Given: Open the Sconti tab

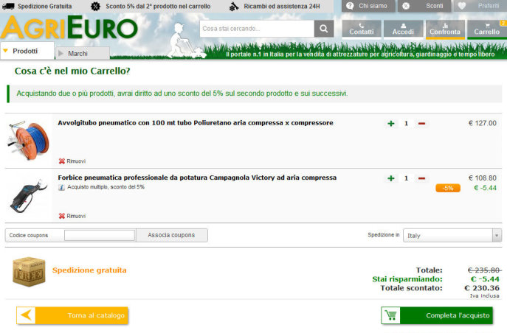Looking at the screenshot, I should click(x=425, y=6).
